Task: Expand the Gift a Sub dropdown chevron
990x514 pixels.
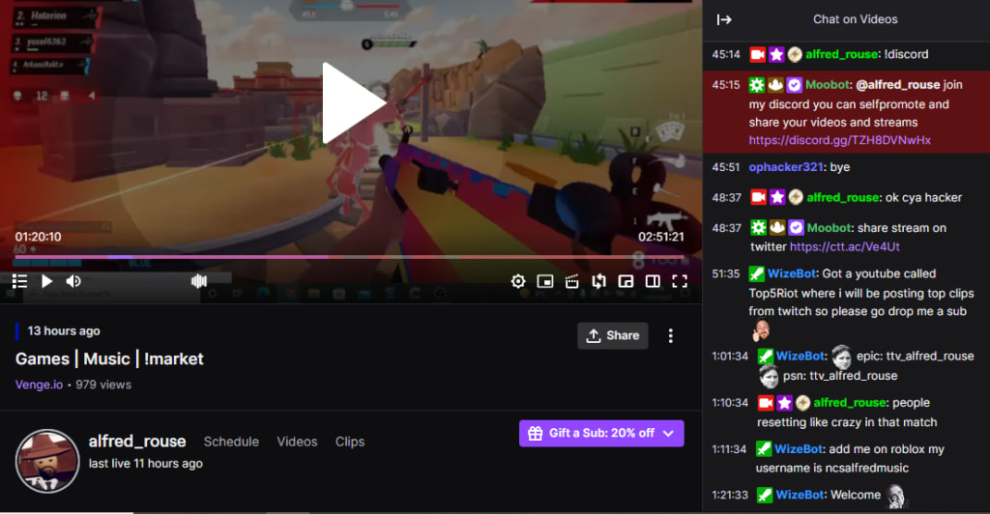Action: click(x=669, y=433)
